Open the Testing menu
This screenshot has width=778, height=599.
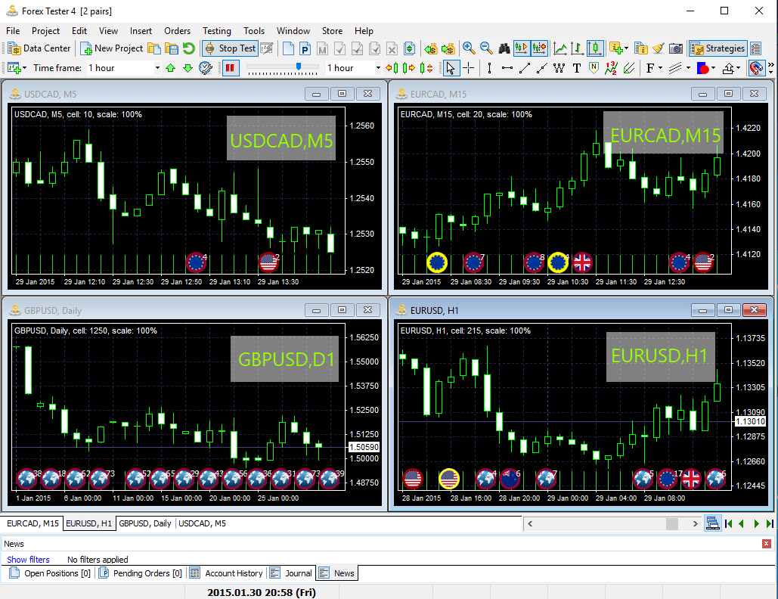pyautogui.click(x=217, y=31)
